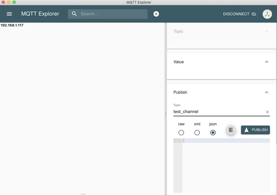Click the Publish panel header label
The height and width of the screenshot is (195, 277).
(x=180, y=92)
